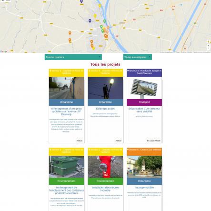
Task: Click the 'Secteur 4 : Rond-point Europe' card header
Action: [x=144, y=73]
